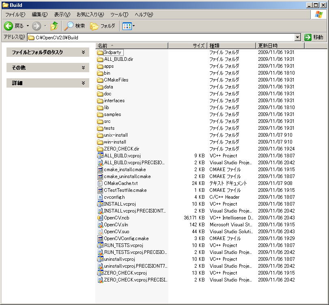
Task: Open the 編集(E) menu
Action: pyautogui.click(x=40, y=15)
